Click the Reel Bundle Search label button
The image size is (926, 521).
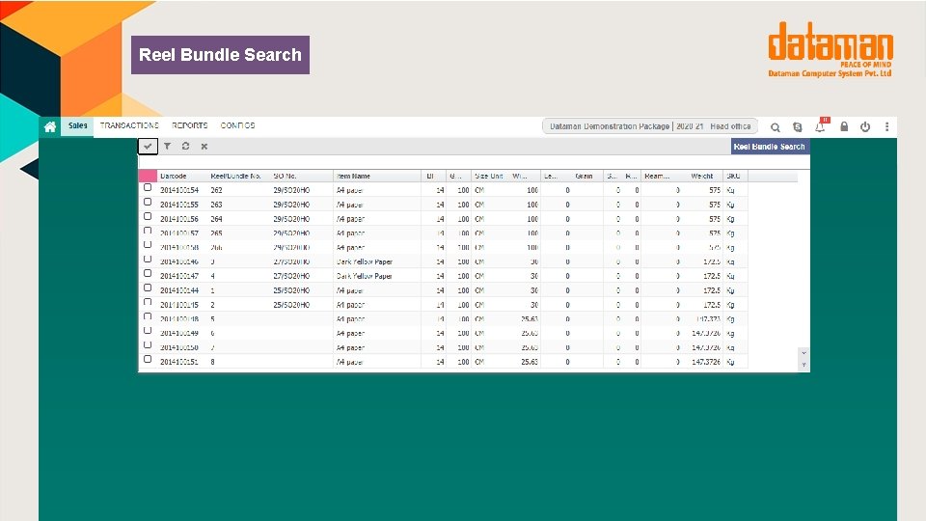click(770, 147)
